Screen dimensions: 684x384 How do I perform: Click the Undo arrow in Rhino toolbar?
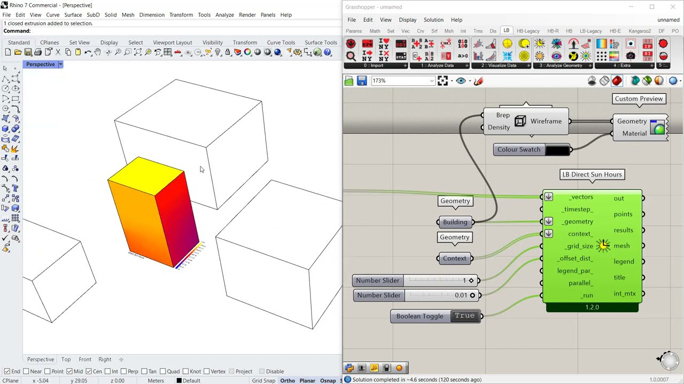(x=88, y=52)
